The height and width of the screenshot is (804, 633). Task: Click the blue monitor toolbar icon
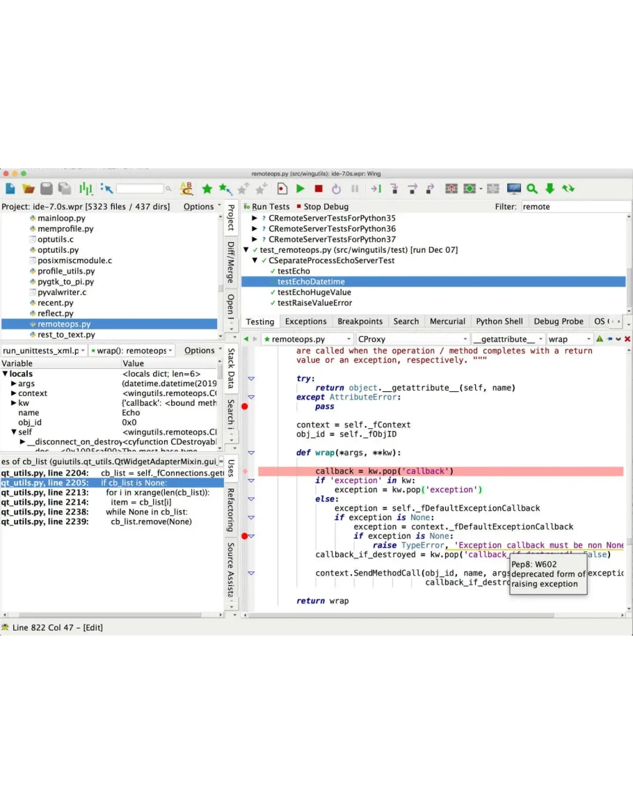click(x=513, y=189)
